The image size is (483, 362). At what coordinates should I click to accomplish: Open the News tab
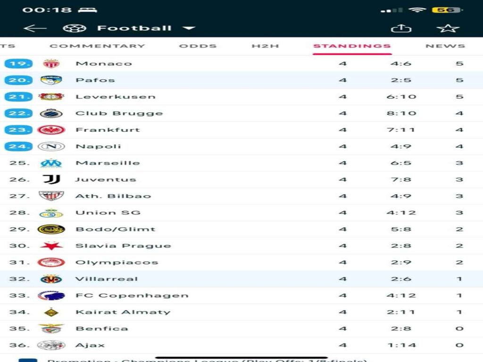pos(445,46)
